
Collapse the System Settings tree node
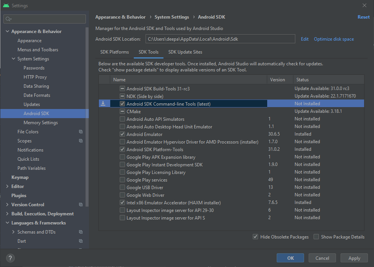(13, 58)
